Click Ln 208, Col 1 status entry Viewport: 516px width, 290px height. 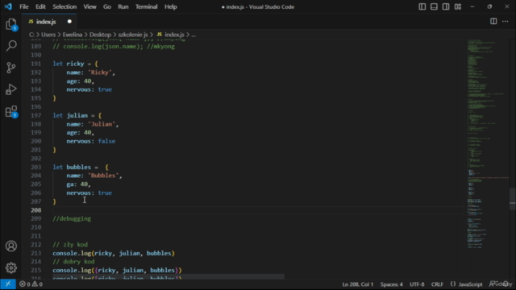click(x=358, y=284)
